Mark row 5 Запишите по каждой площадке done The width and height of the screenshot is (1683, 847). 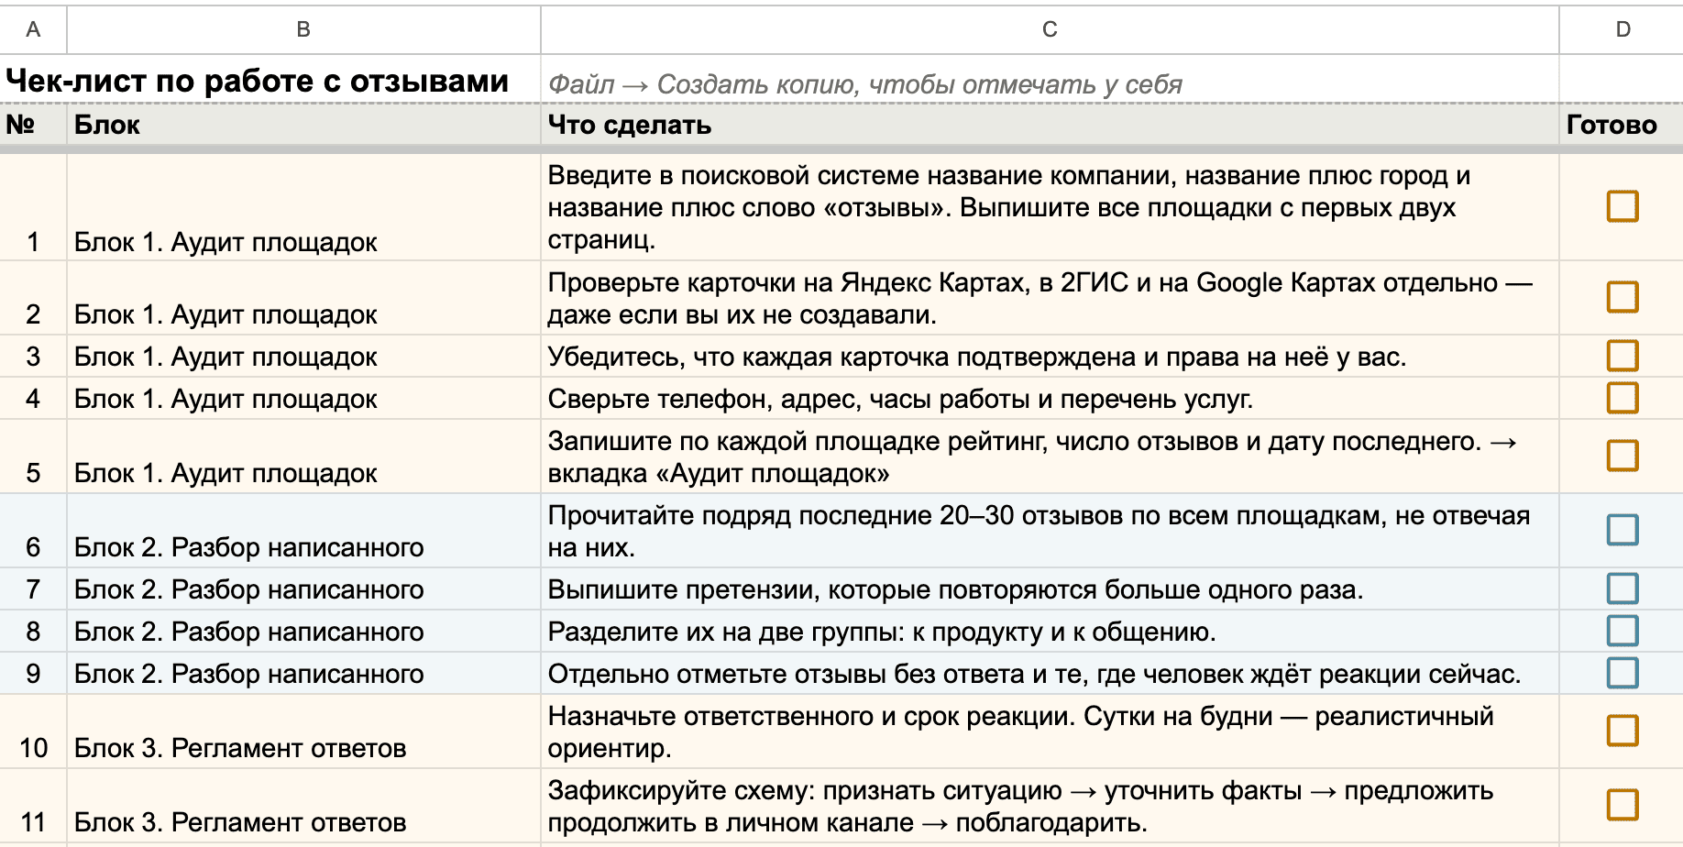point(1622,456)
